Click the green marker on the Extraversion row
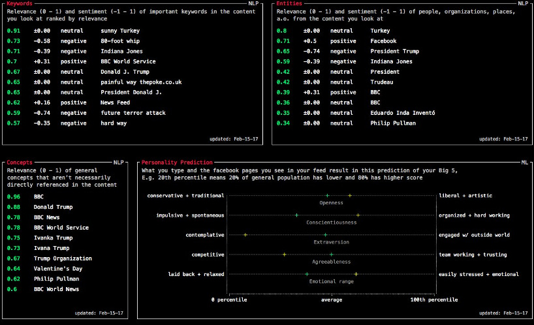 (325, 235)
